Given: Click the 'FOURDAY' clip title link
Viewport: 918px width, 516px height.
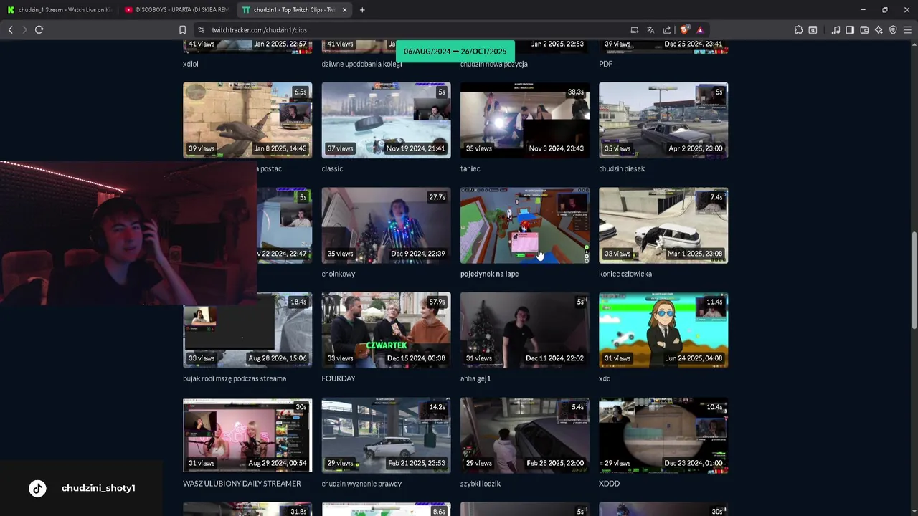Looking at the screenshot, I should point(338,378).
